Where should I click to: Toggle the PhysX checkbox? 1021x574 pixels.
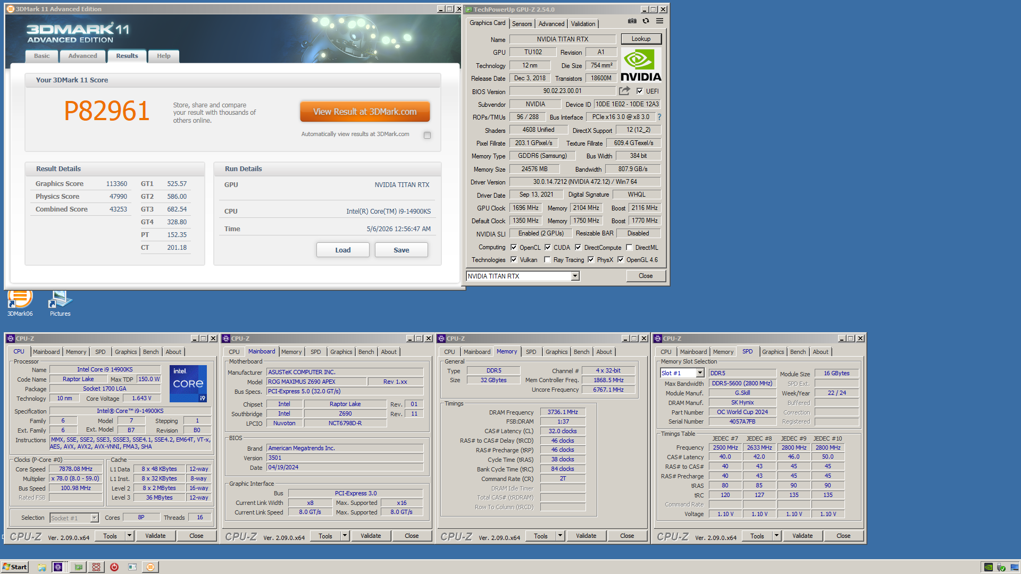591,259
